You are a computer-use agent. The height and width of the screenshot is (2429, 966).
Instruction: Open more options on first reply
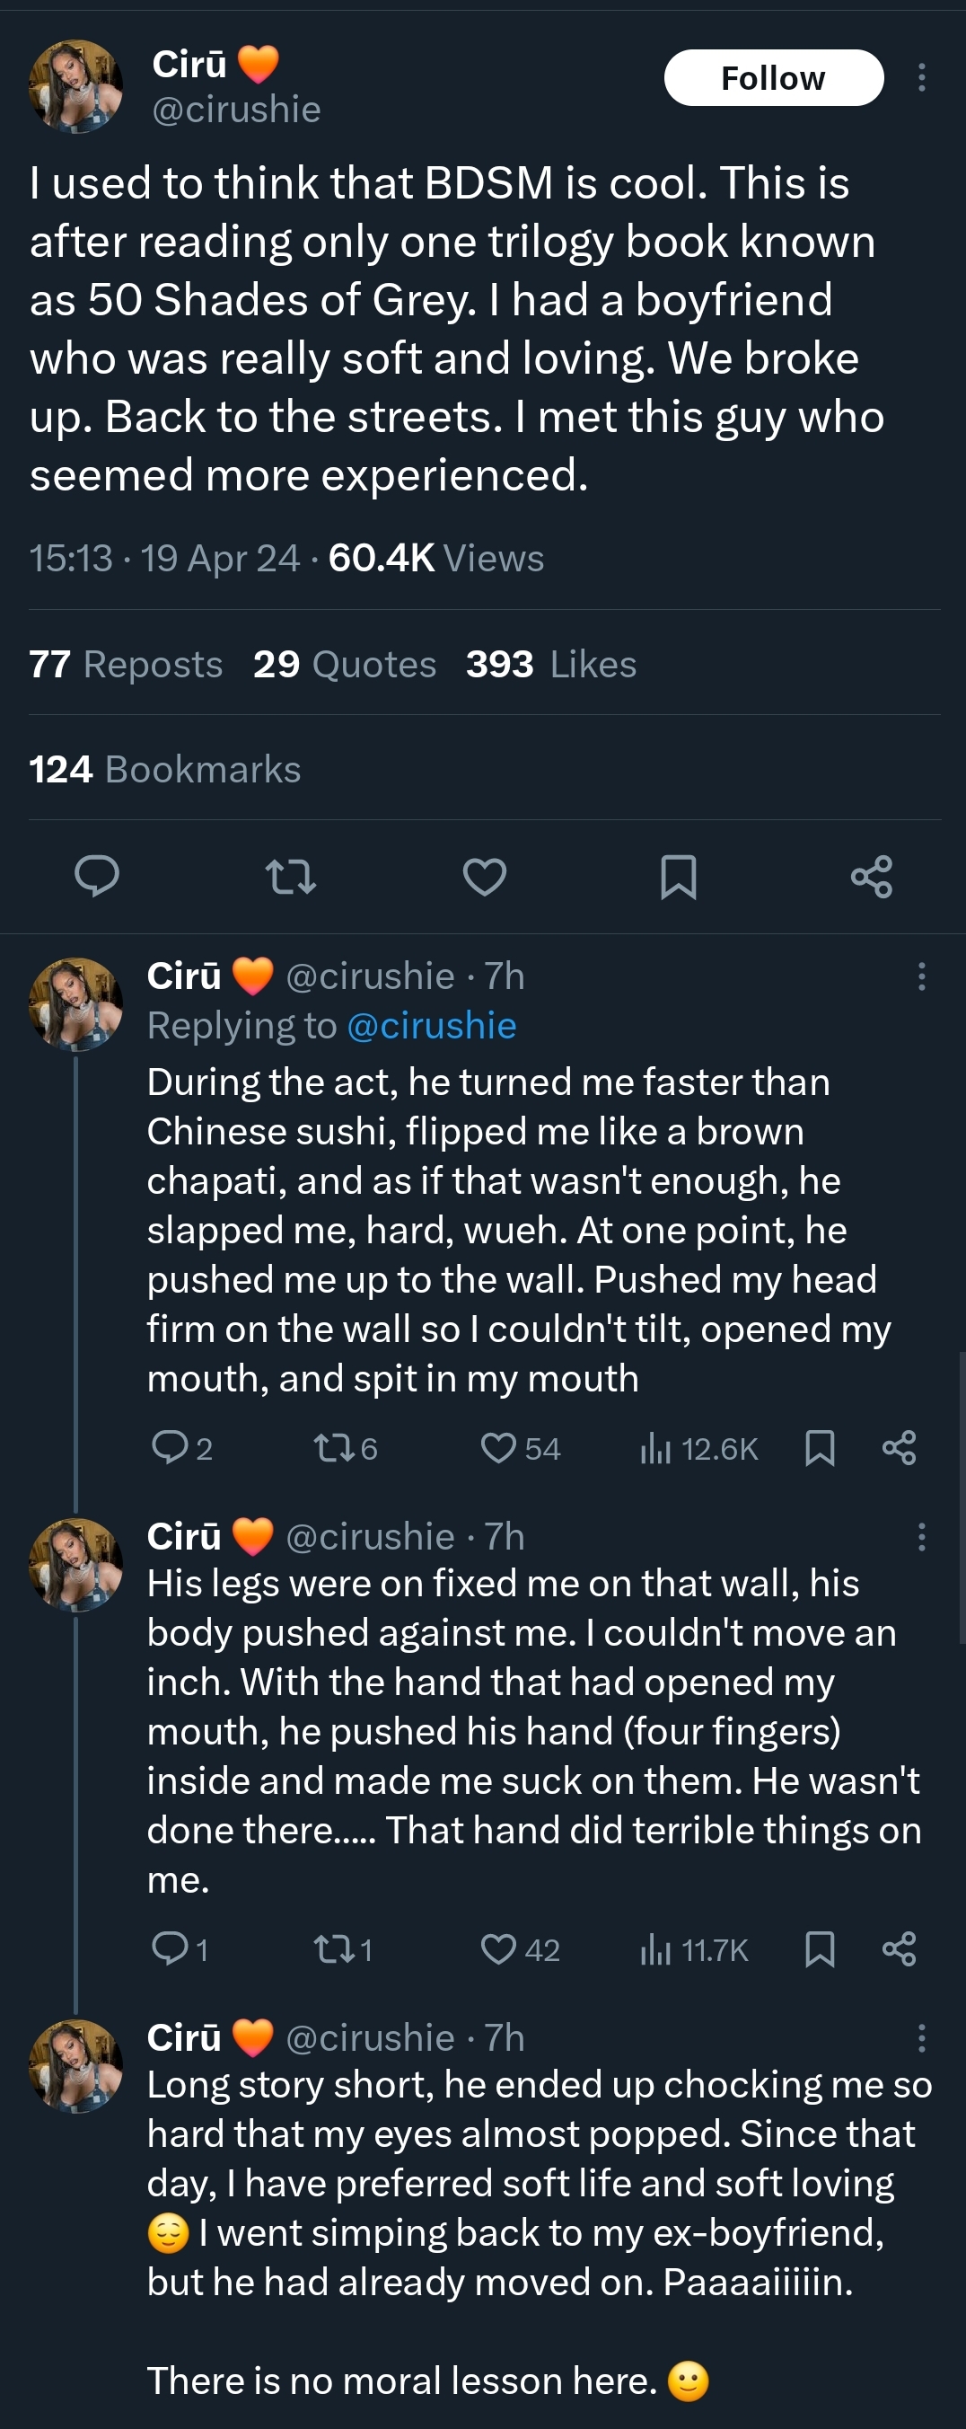(x=921, y=976)
